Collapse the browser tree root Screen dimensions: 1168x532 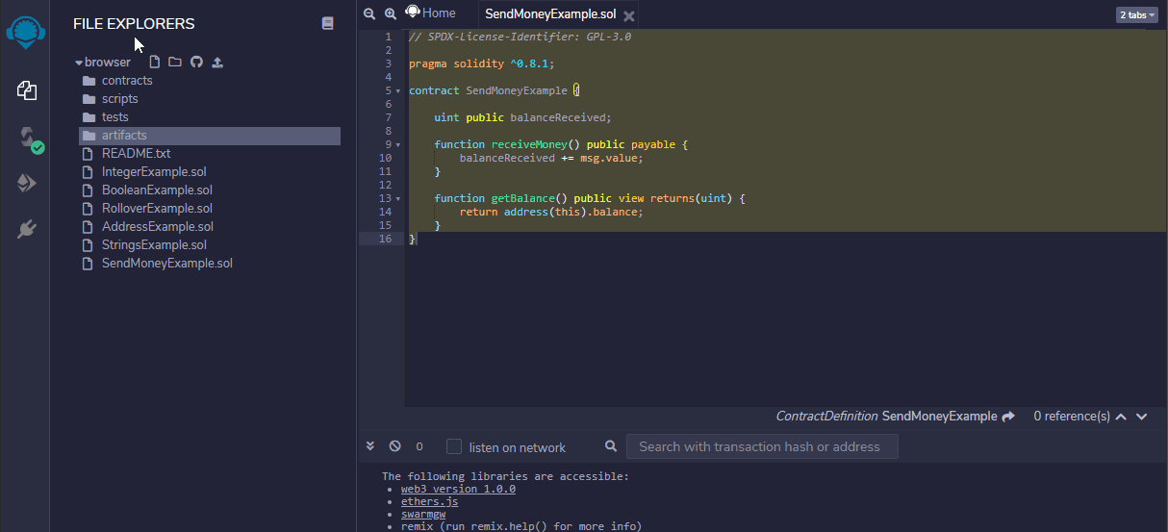(x=79, y=63)
